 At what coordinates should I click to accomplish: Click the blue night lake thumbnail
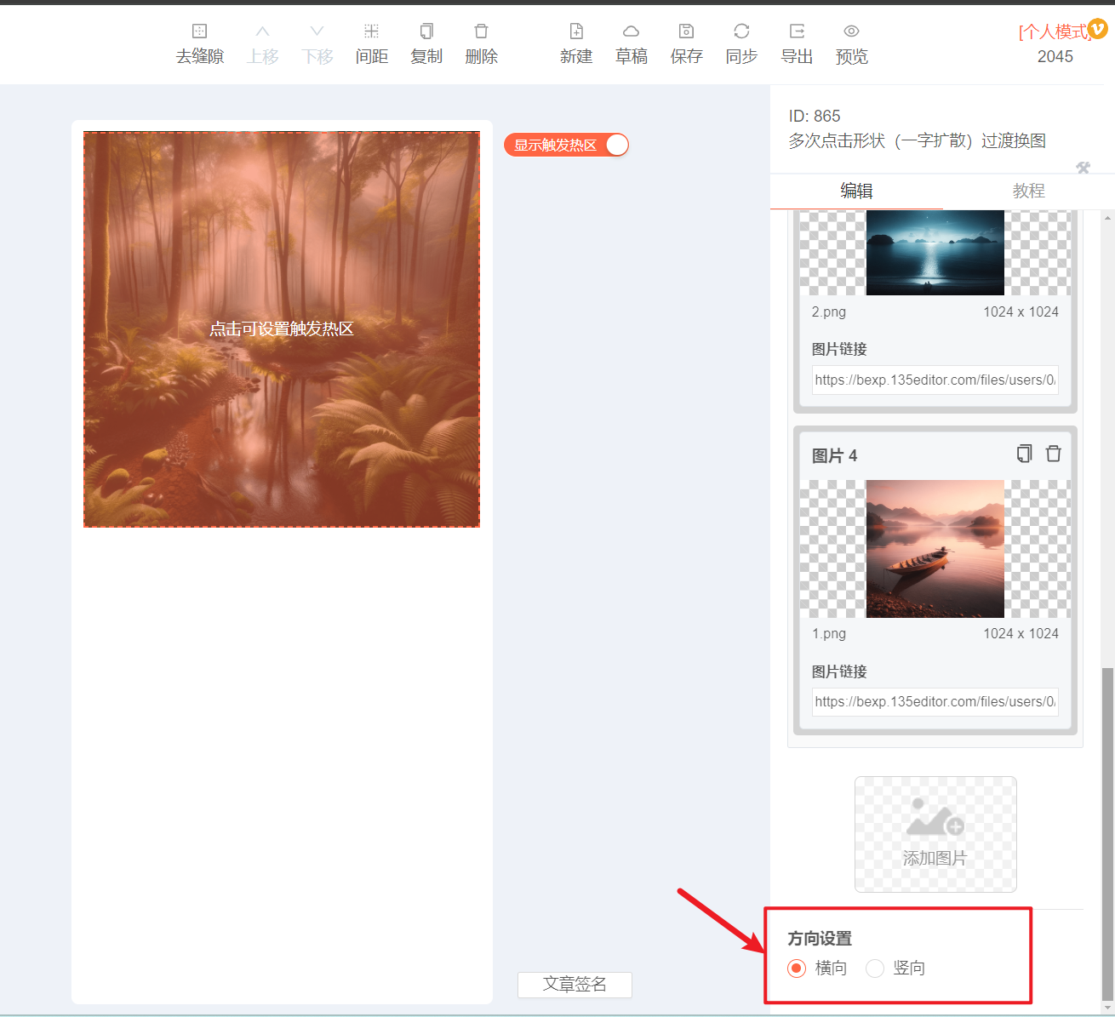tap(935, 253)
